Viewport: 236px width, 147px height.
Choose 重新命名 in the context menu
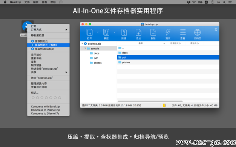tap(48, 58)
